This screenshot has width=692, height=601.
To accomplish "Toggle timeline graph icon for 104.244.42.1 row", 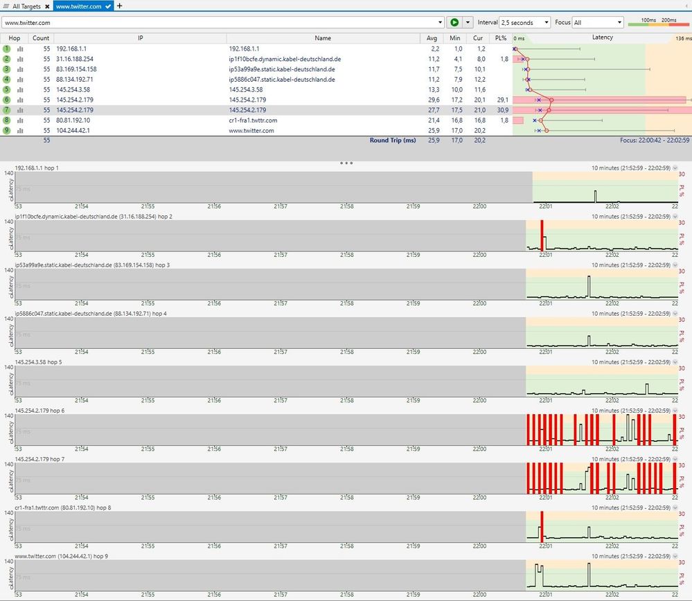I will click(20, 130).
